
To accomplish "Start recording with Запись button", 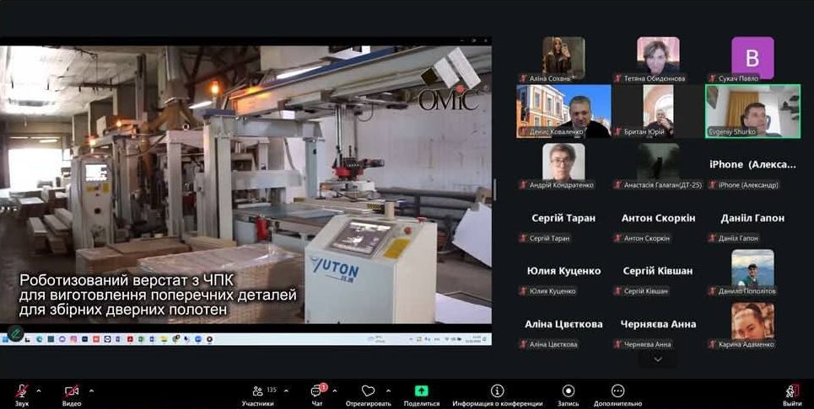I will 568,392.
